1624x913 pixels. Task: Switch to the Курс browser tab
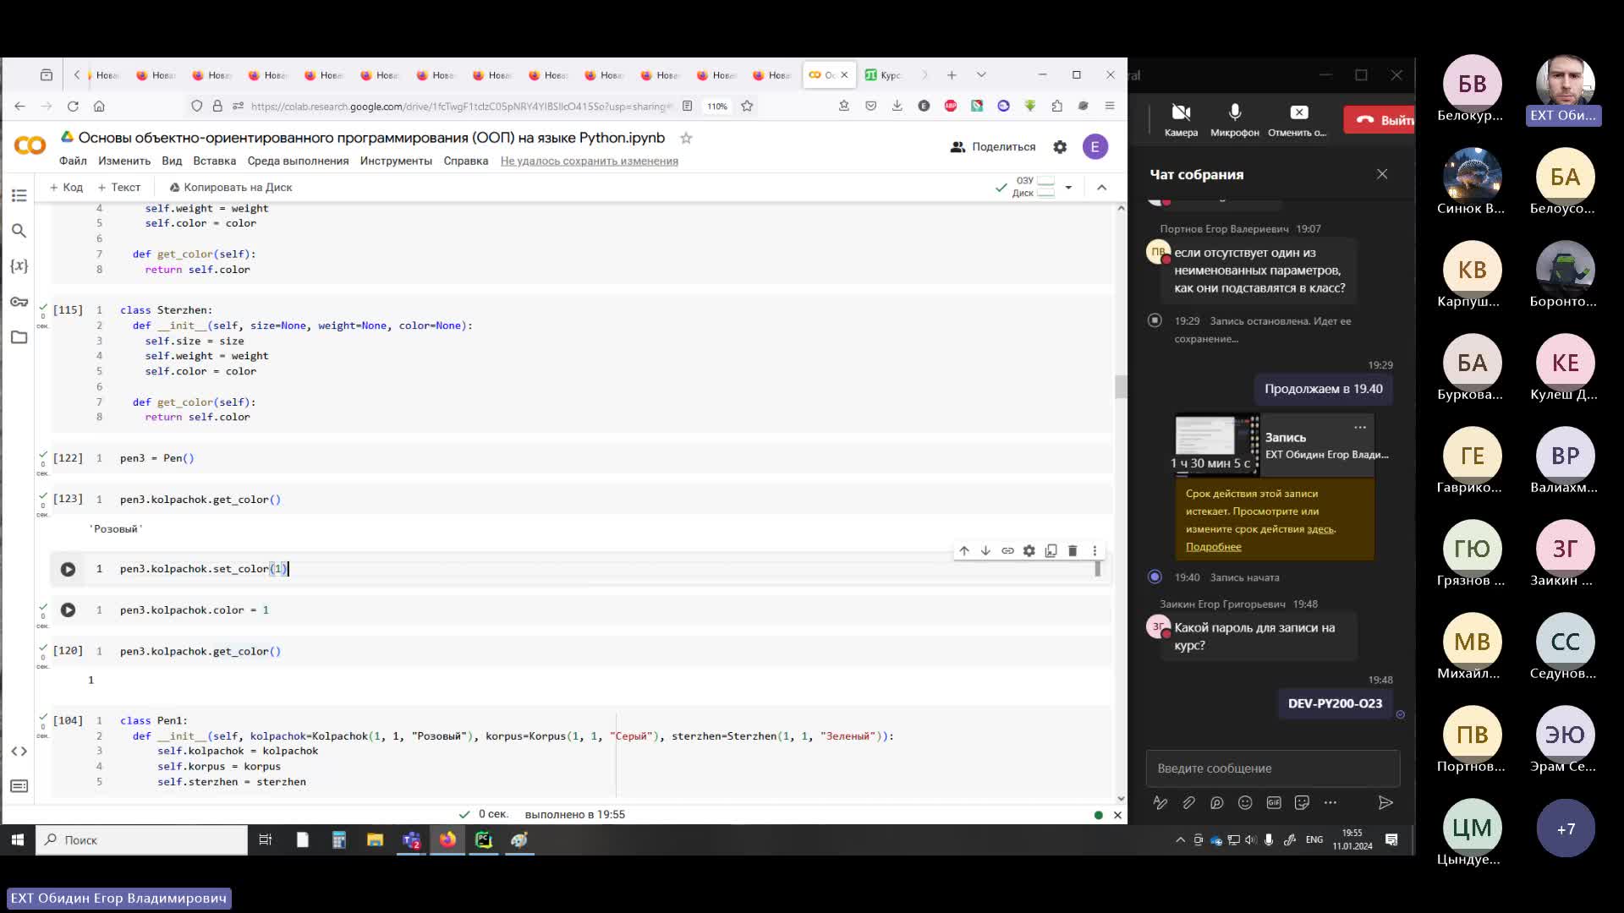884,75
